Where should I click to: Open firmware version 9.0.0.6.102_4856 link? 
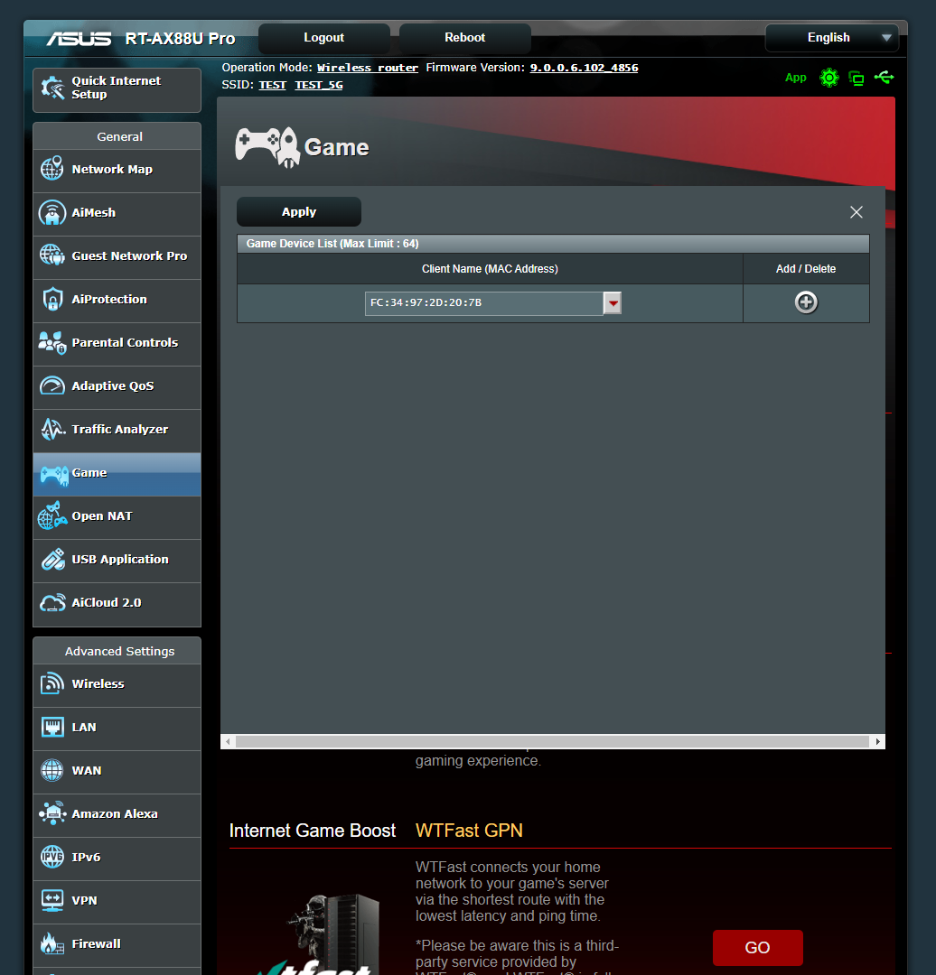(584, 68)
